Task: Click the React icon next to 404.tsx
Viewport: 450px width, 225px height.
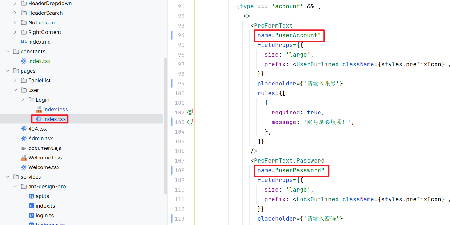Action: click(x=23, y=129)
